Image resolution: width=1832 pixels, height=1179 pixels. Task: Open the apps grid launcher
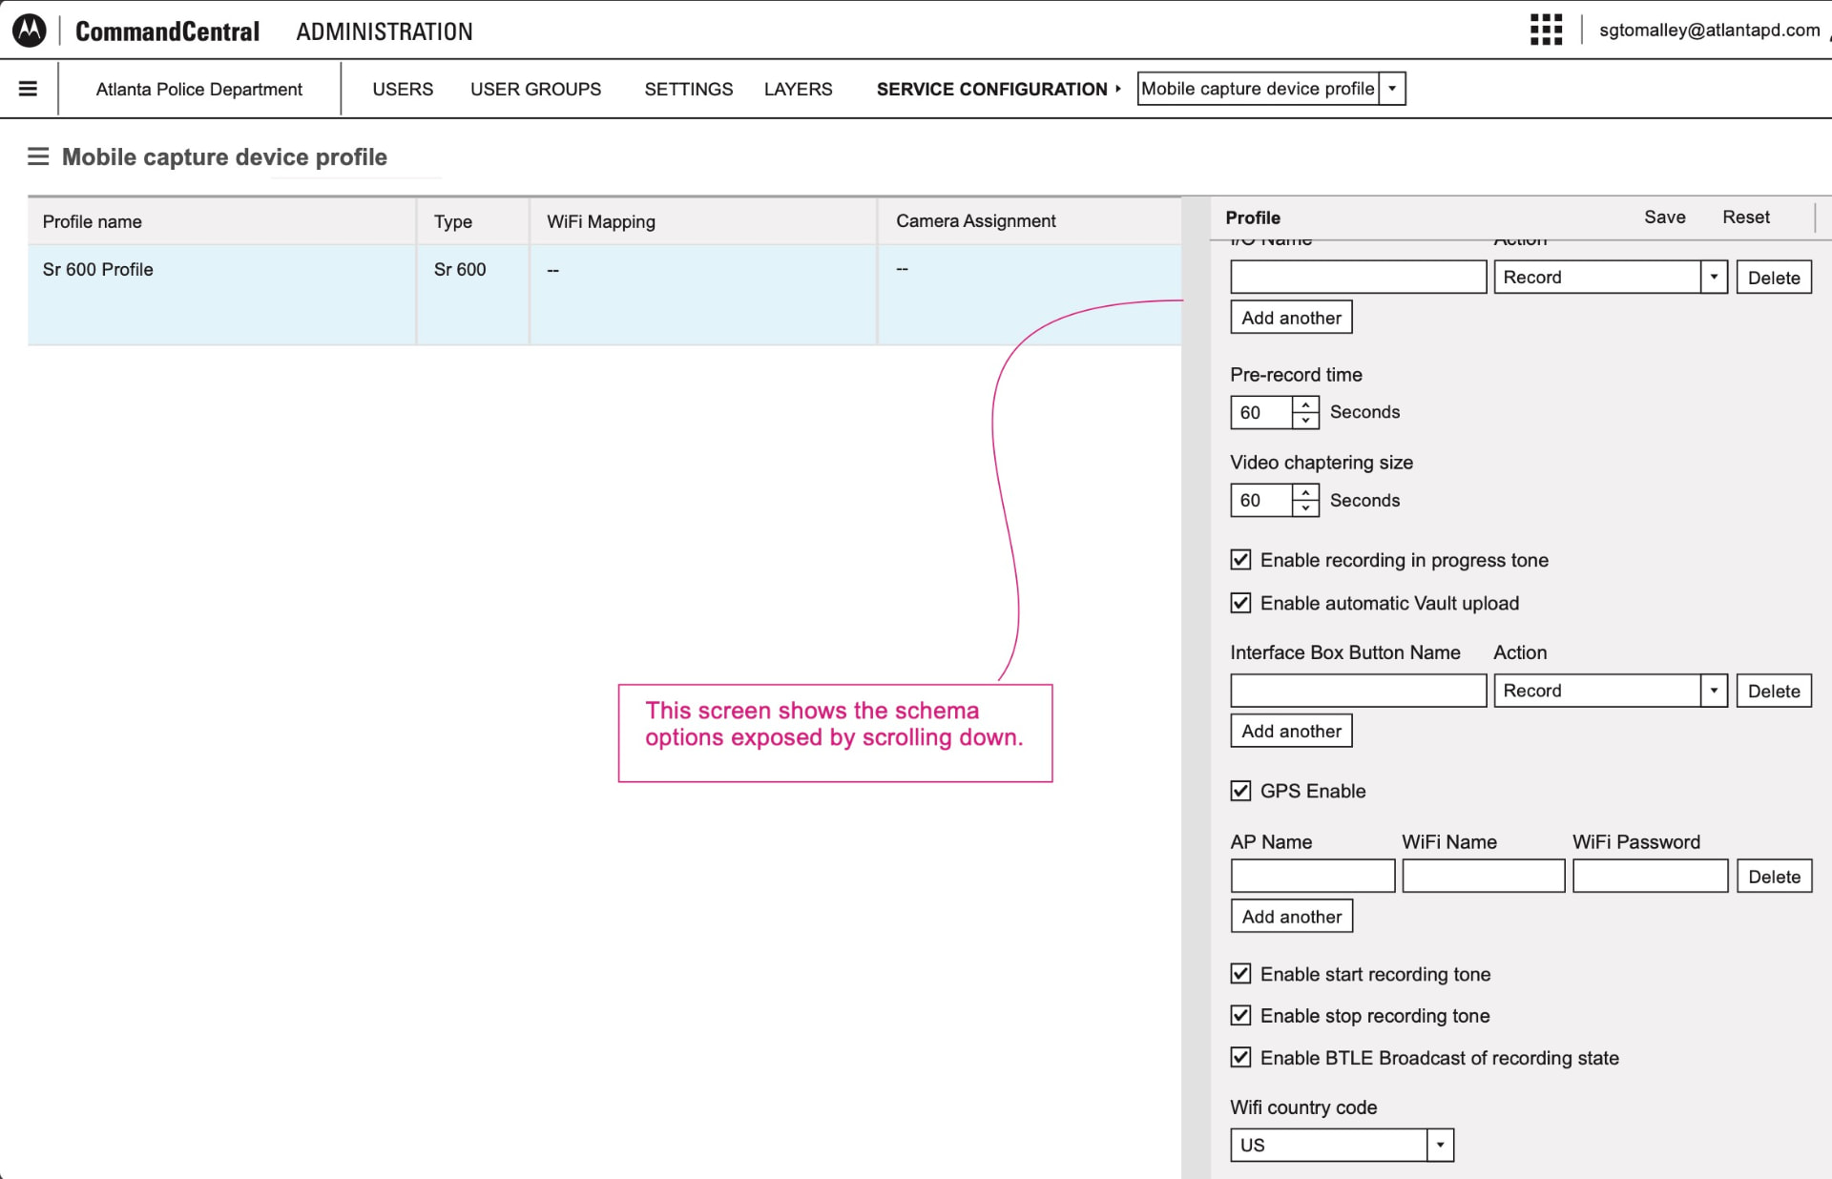click(1546, 30)
